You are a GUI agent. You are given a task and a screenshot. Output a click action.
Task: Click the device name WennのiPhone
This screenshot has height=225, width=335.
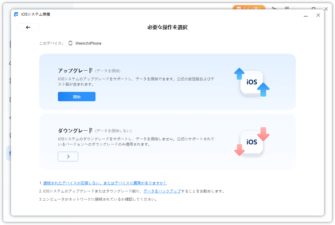(88, 43)
